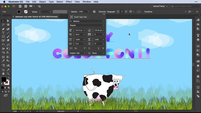This screenshot has width=201, height=113.
Task: Pick the Blend tool
Action: click(8, 61)
